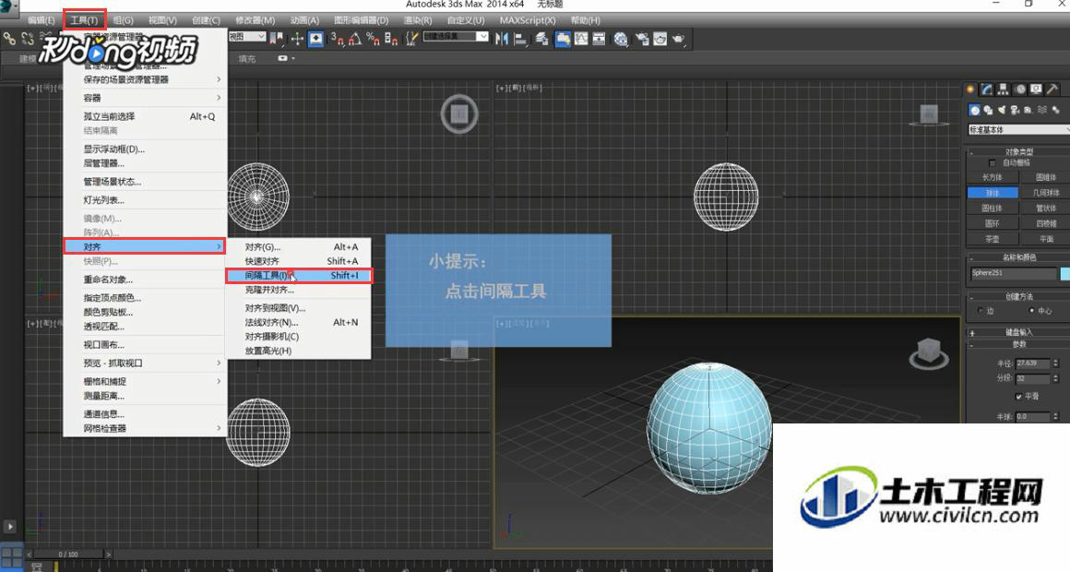Open the curve editor icon
Image resolution: width=1070 pixels, height=572 pixels.
coord(581,39)
